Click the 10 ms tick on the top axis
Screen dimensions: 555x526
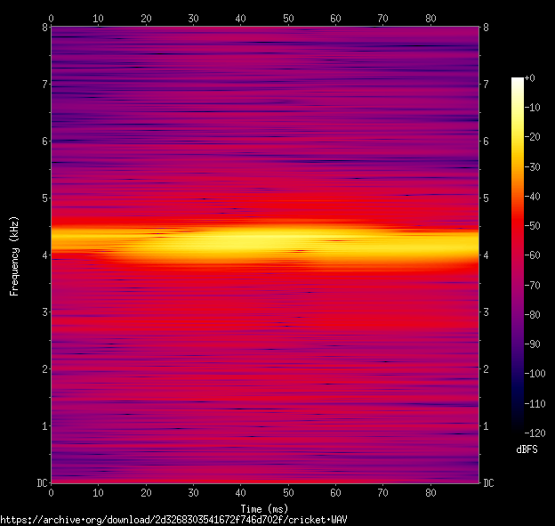pyautogui.click(x=98, y=17)
